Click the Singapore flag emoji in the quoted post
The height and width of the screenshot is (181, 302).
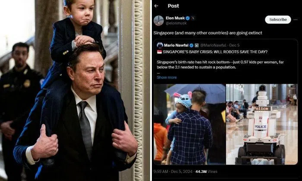[x=159, y=52]
